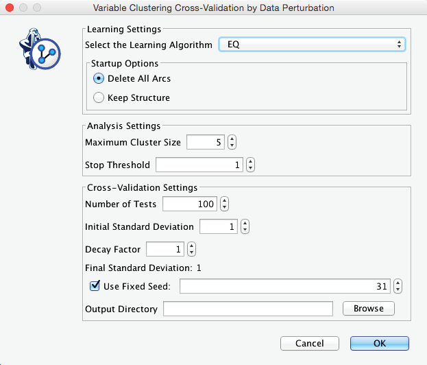This screenshot has width=427, height=365.
Task: Select the Keep Structure radio button
Action: tap(99, 97)
